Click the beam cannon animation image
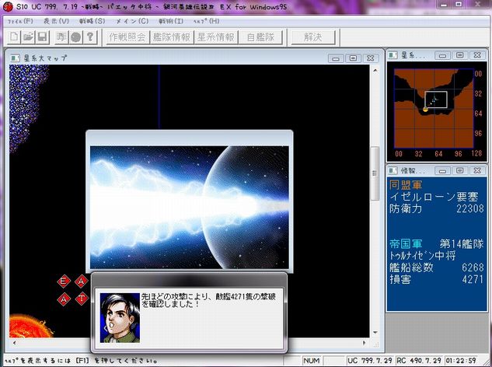This screenshot has width=492, height=367. tap(190, 207)
